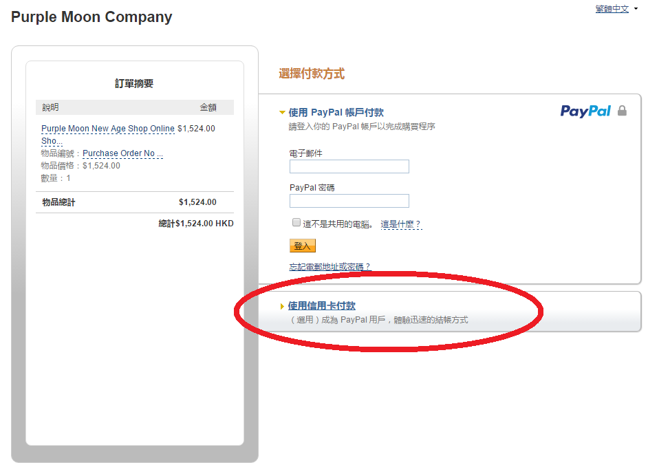The width and height of the screenshot is (648, 465).
Task: Focus the 電子郵件 email input field
Action: pyautogui.click(x=349, y=166)
